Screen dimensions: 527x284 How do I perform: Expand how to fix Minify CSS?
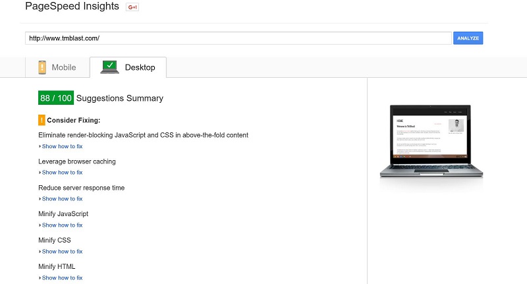click(x=61, y=252)
